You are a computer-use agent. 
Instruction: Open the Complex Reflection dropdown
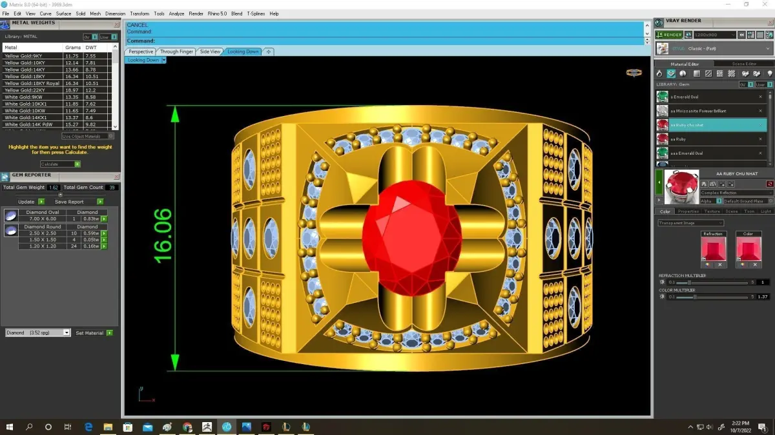(x=737, y=193)
